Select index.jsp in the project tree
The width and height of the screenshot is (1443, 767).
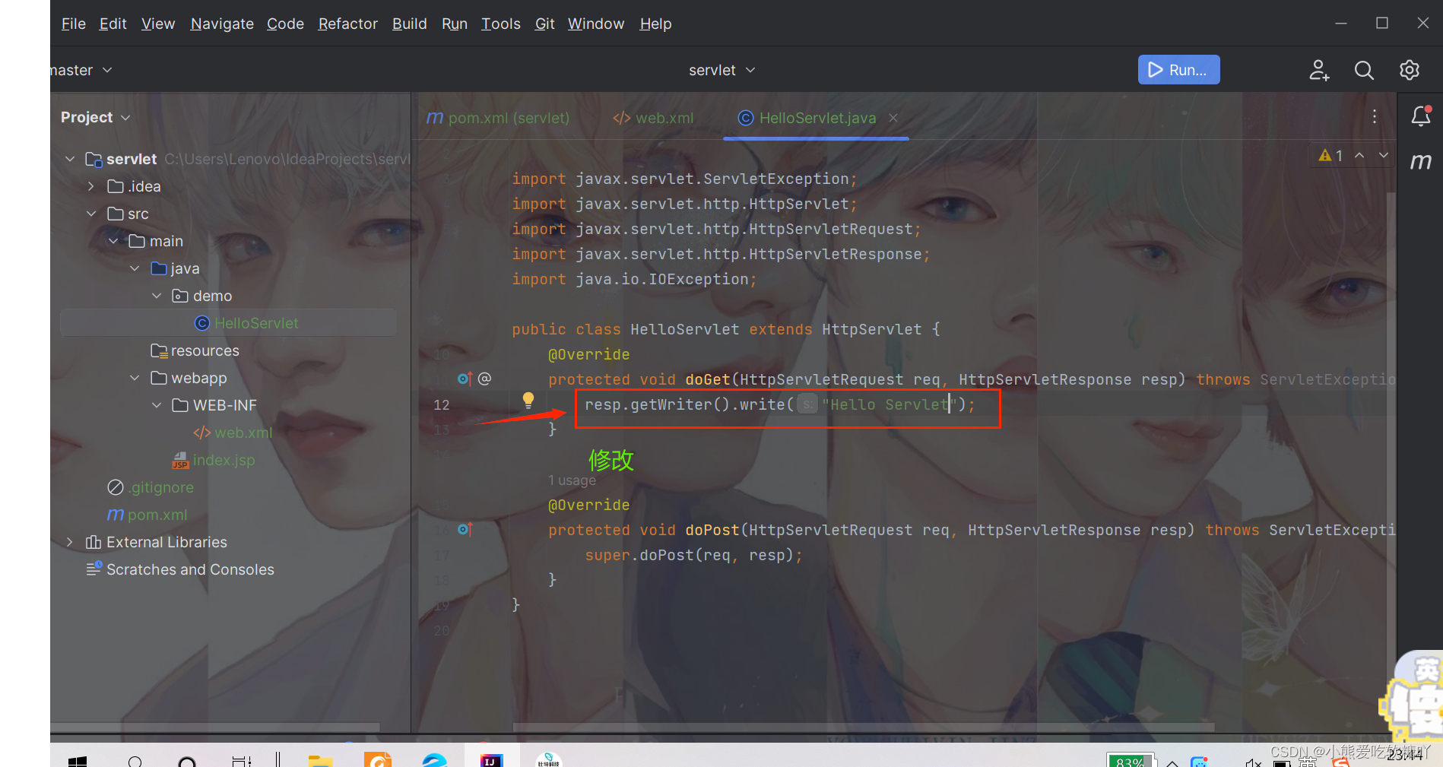tap(214, 460)
